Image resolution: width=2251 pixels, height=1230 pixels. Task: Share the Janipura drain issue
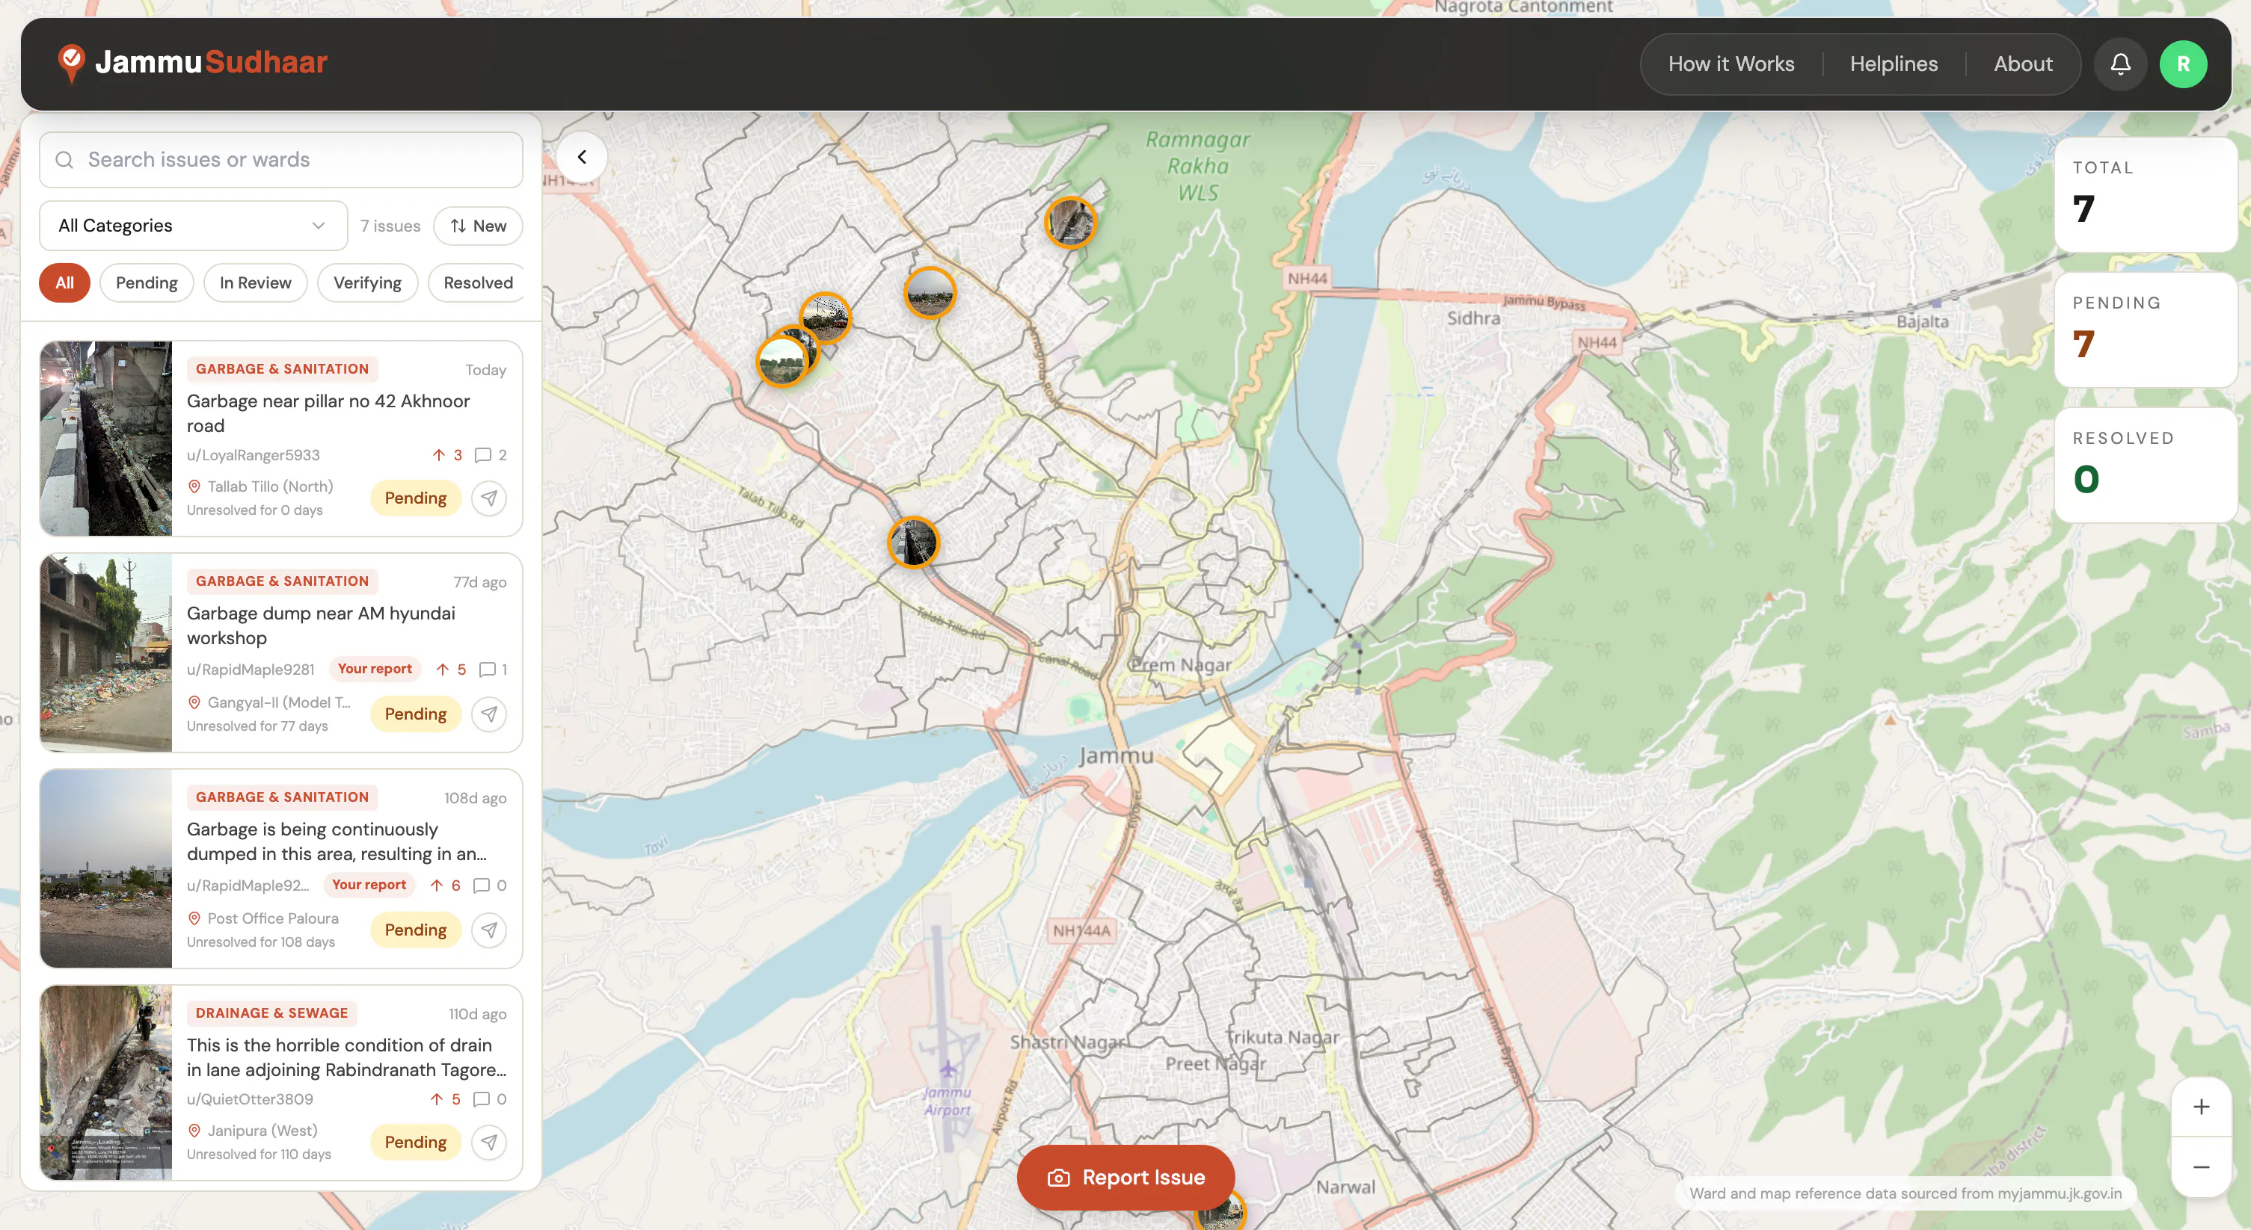(489, 1142)
